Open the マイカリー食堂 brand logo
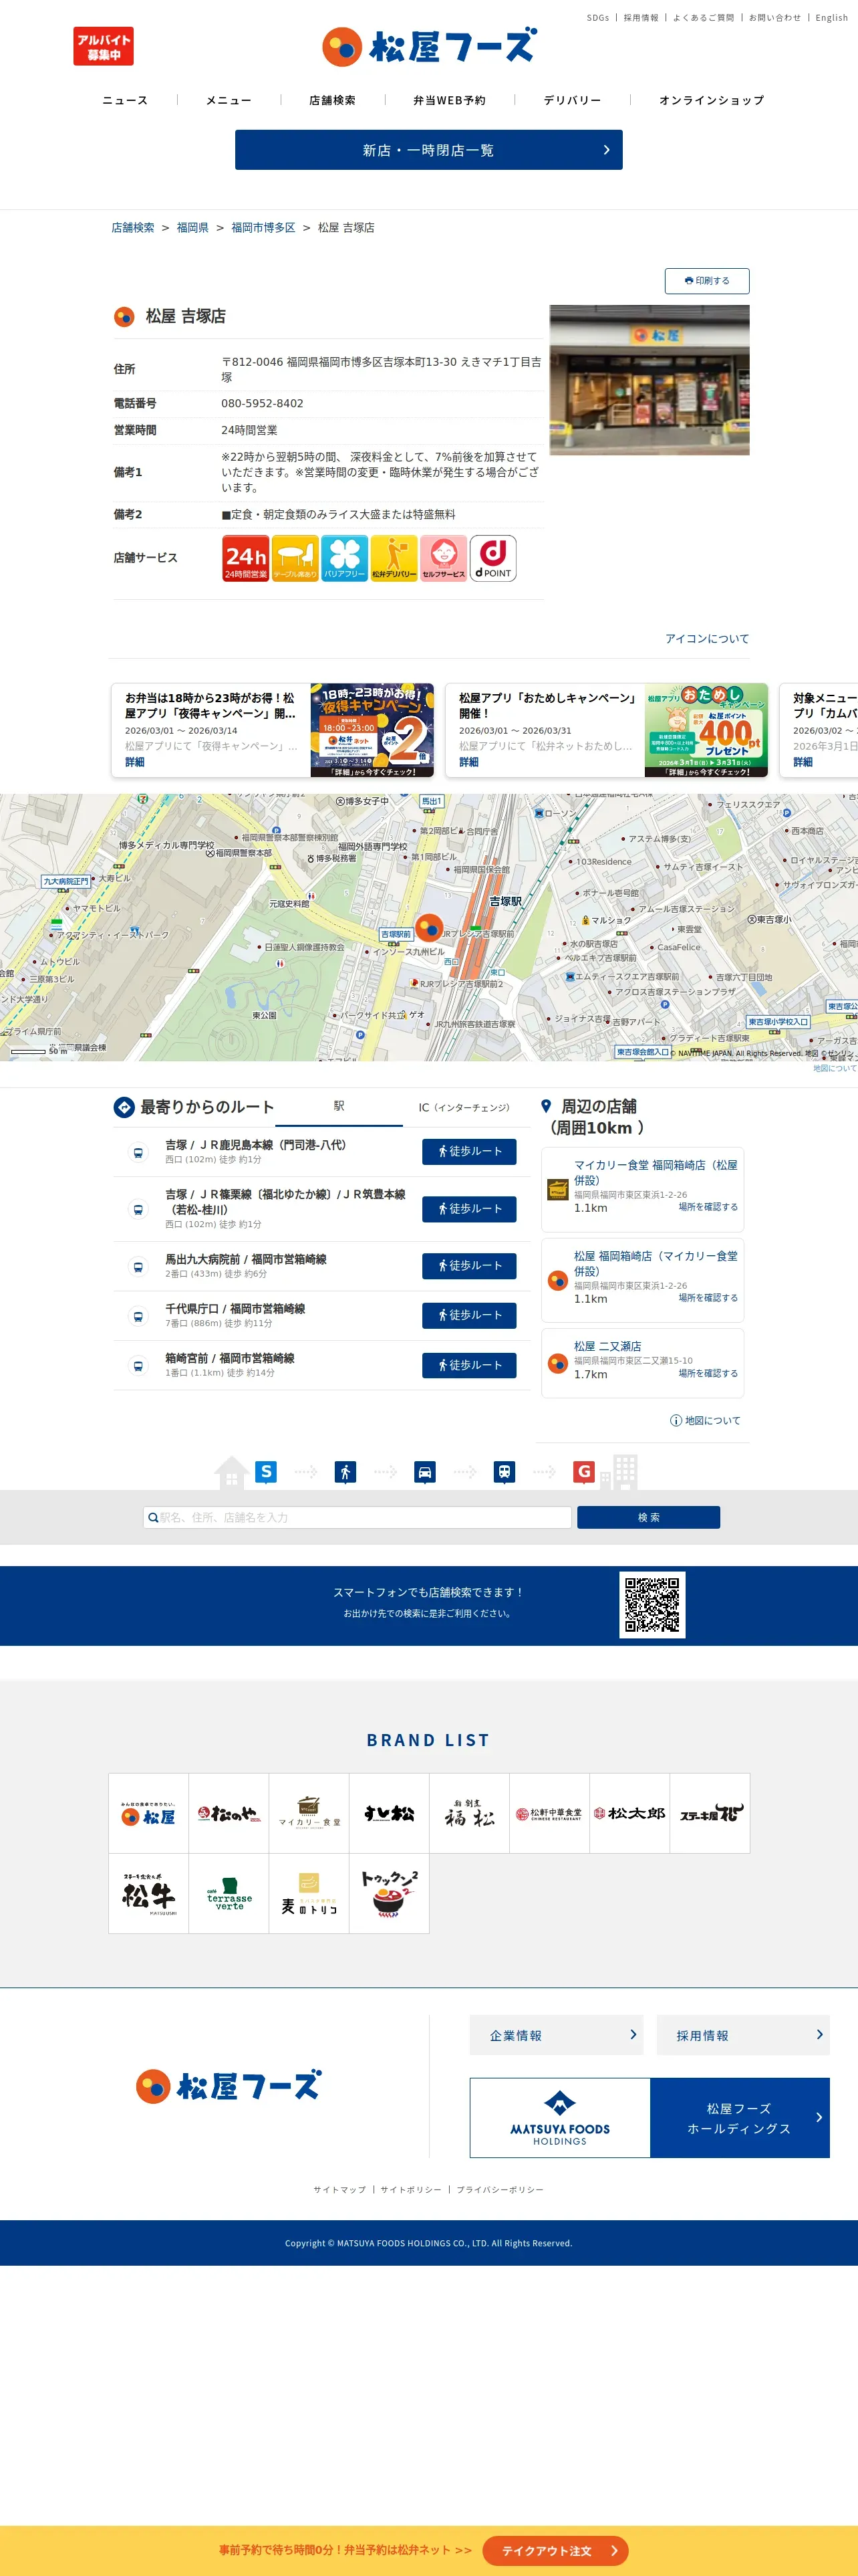The height and width of the screenshot is (2576, 858). point(309,1814)
